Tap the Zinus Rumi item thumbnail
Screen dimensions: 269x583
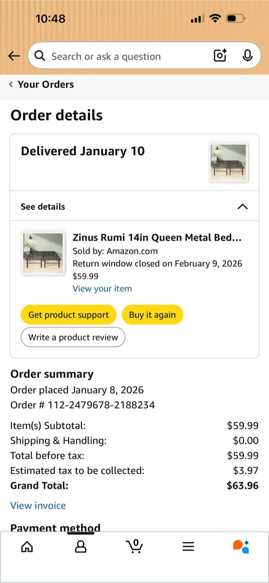(43, 253)
